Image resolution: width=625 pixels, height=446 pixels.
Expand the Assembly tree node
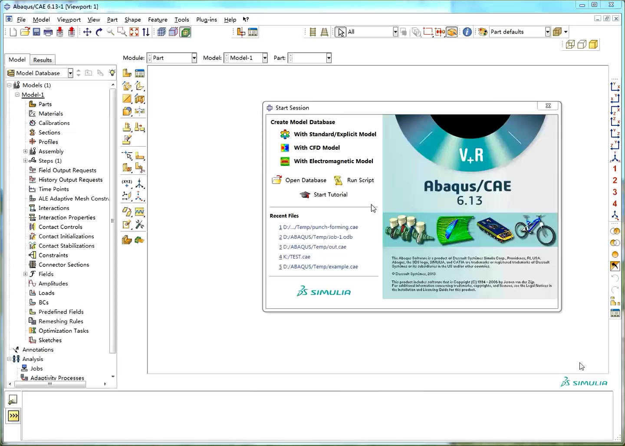[25, 151]
